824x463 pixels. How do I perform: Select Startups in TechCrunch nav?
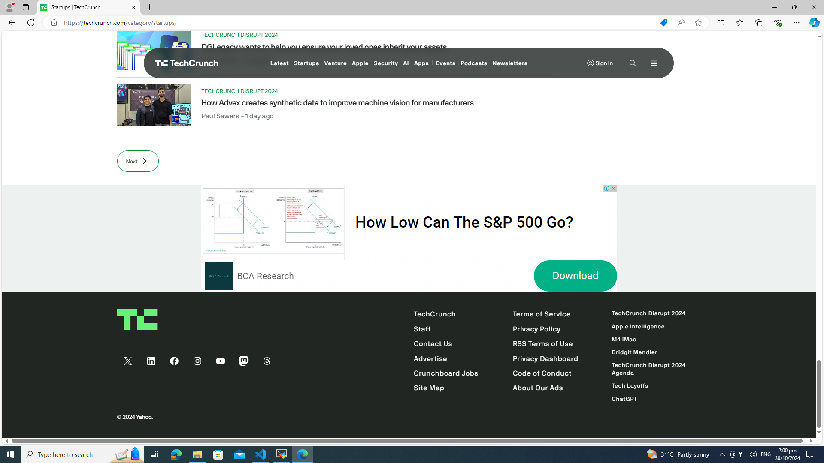pyautogui.click(x=306, y=63)
